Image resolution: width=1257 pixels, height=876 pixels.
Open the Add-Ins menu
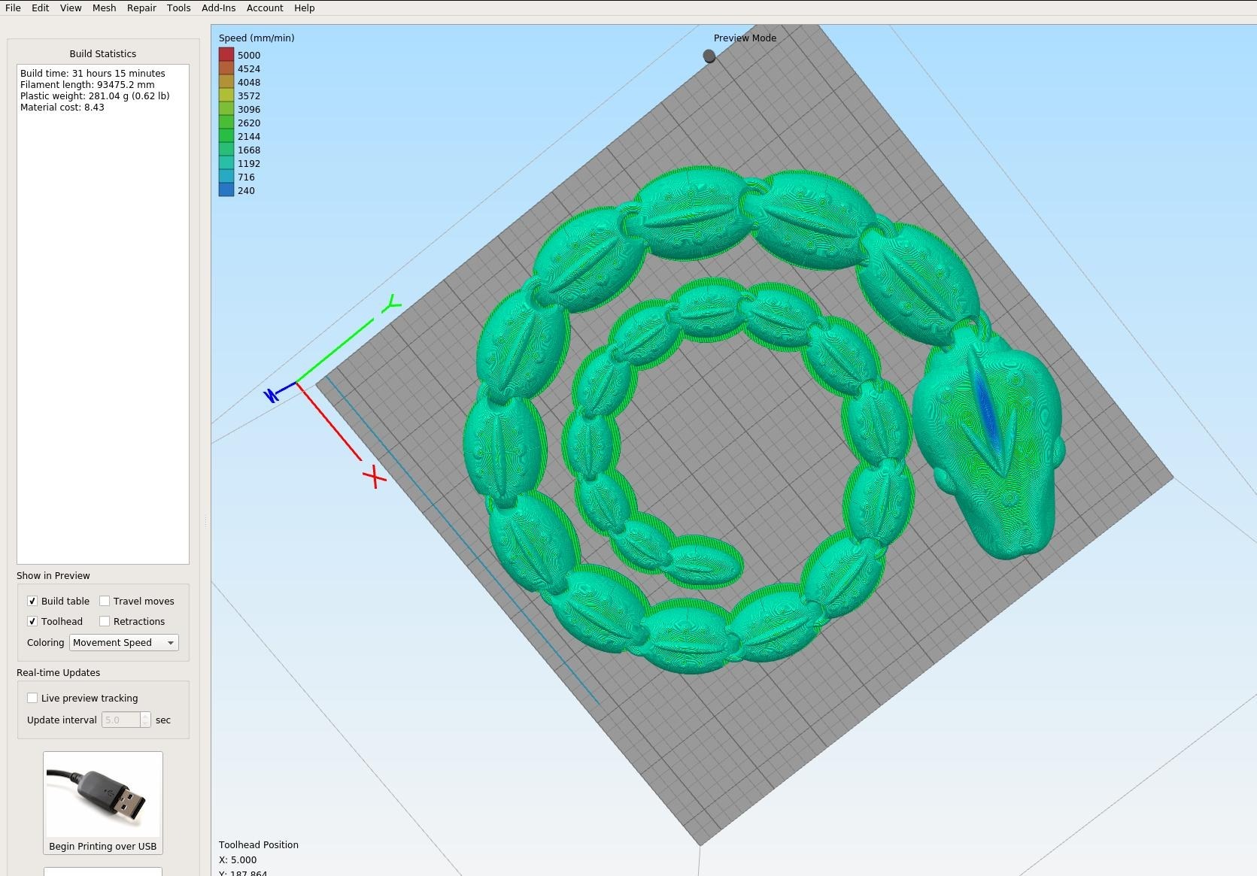tap(218, 8)
